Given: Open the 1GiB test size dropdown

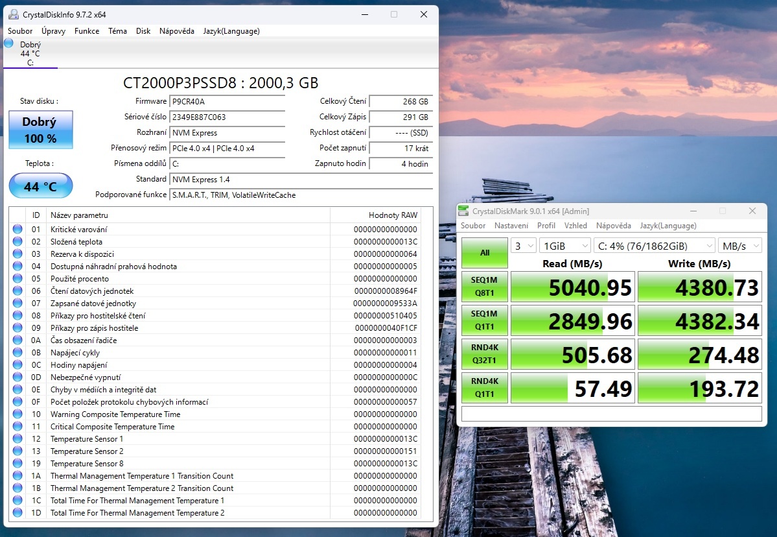Looking at the screenshot, I should click(x=564, y=245).
